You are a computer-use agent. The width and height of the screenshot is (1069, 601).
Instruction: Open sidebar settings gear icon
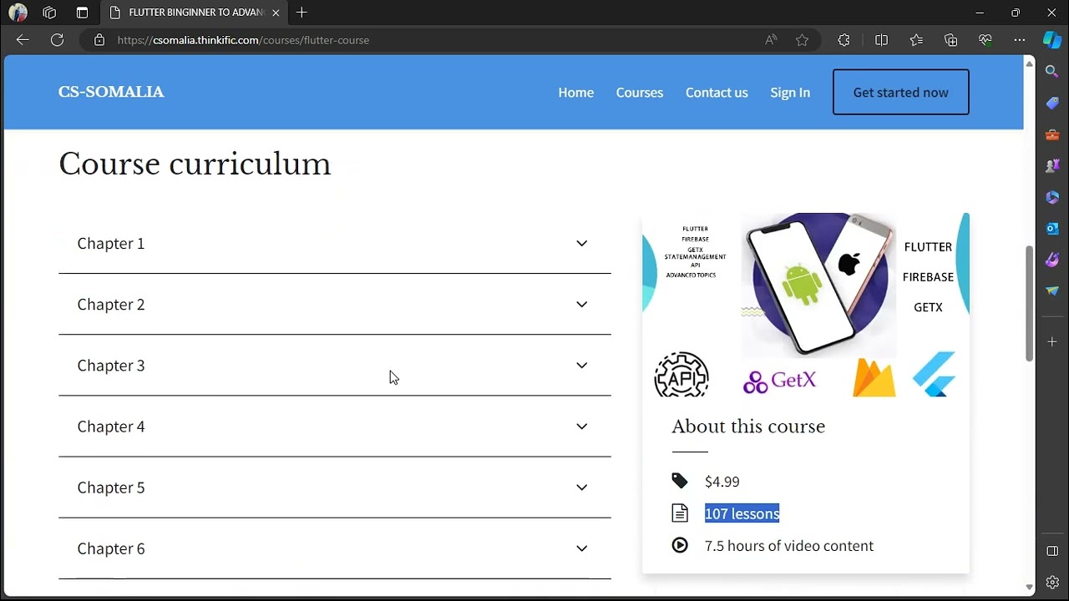click(x=1052, y=582)
